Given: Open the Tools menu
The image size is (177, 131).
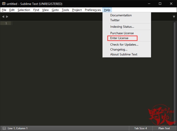Looking at the screenshot, I should point(65,10).
